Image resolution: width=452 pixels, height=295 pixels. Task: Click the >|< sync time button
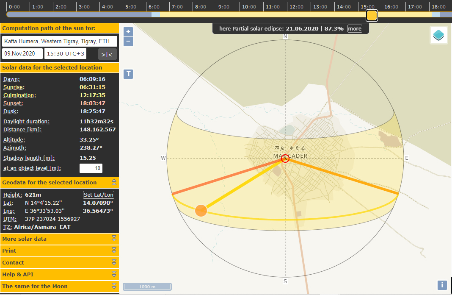(x=107, y=54)
